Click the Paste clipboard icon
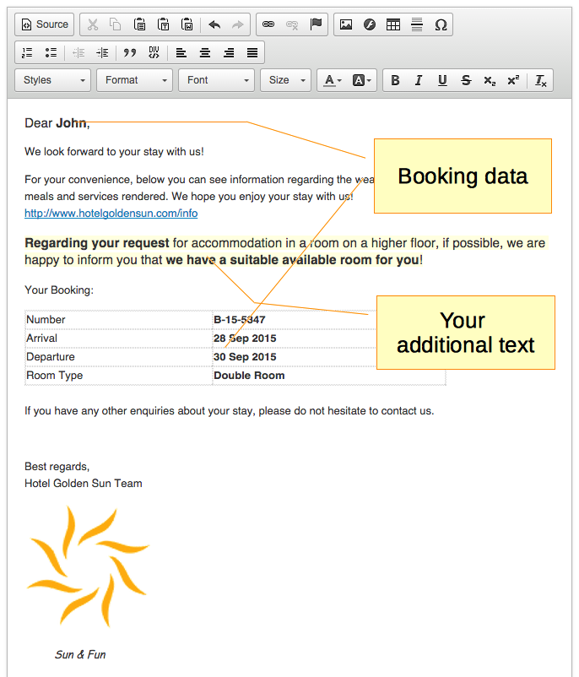 (x=139, y=24)
